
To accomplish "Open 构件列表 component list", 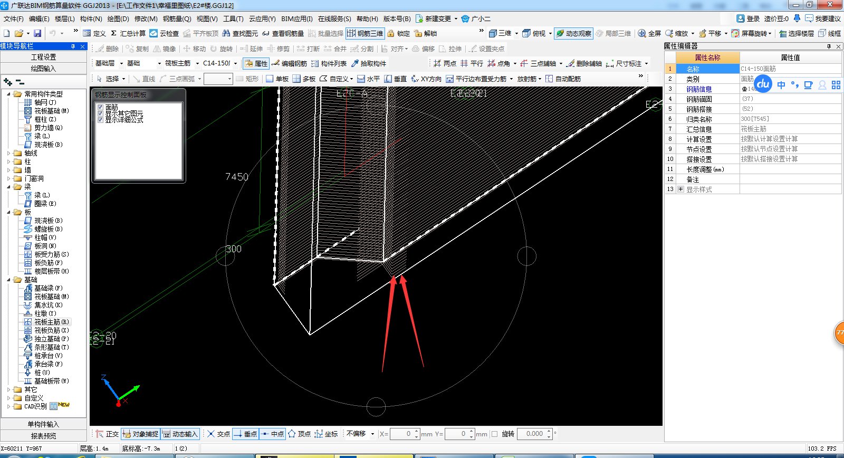I will (329, 63).
